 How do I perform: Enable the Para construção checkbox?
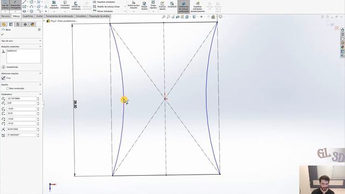click(x=8, y=88)
